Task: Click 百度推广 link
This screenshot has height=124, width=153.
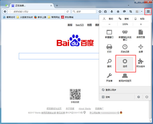Action: (99, 109)
